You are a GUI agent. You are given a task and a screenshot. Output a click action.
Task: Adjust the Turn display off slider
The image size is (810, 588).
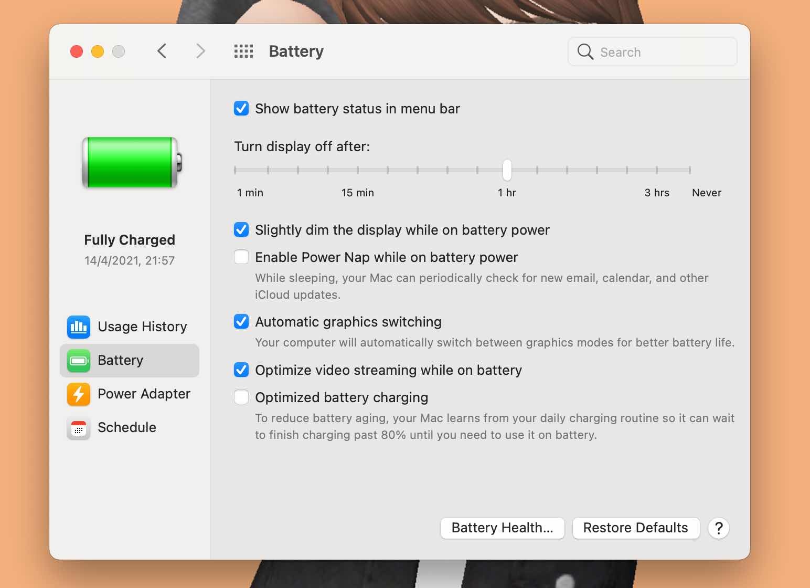click(507, 170)
